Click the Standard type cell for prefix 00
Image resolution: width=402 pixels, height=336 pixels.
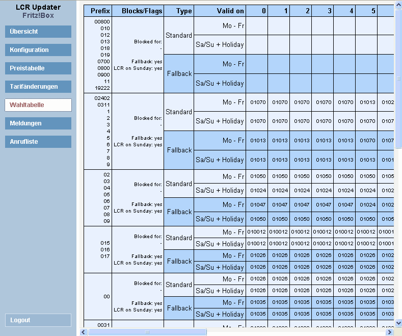pyautogui.click(x=179, y=285)
